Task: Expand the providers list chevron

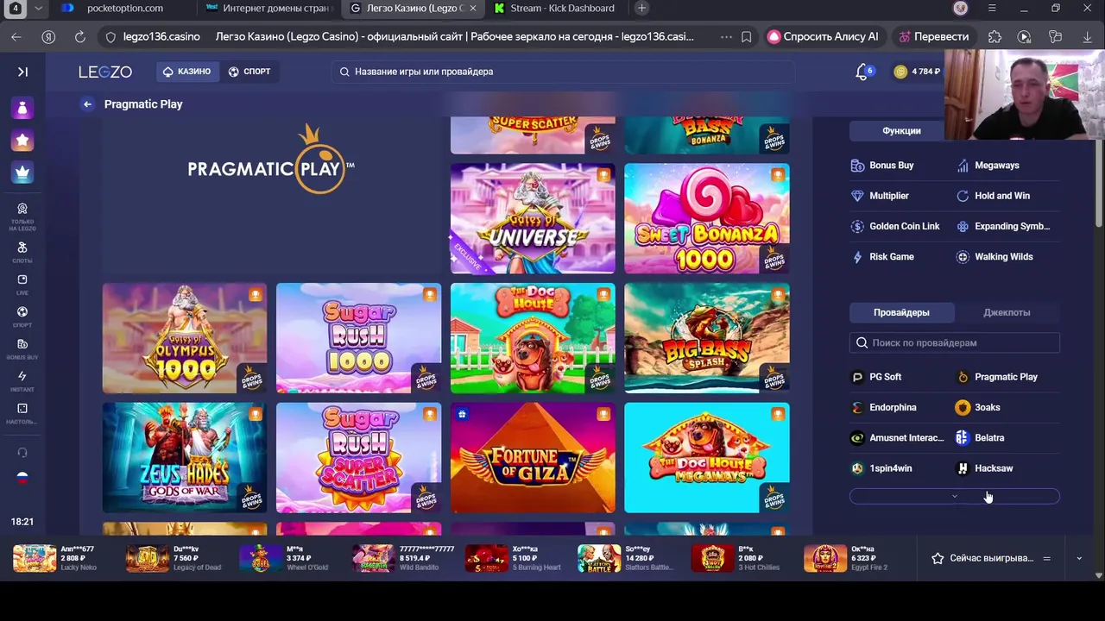Action: [x=955, y=496]
